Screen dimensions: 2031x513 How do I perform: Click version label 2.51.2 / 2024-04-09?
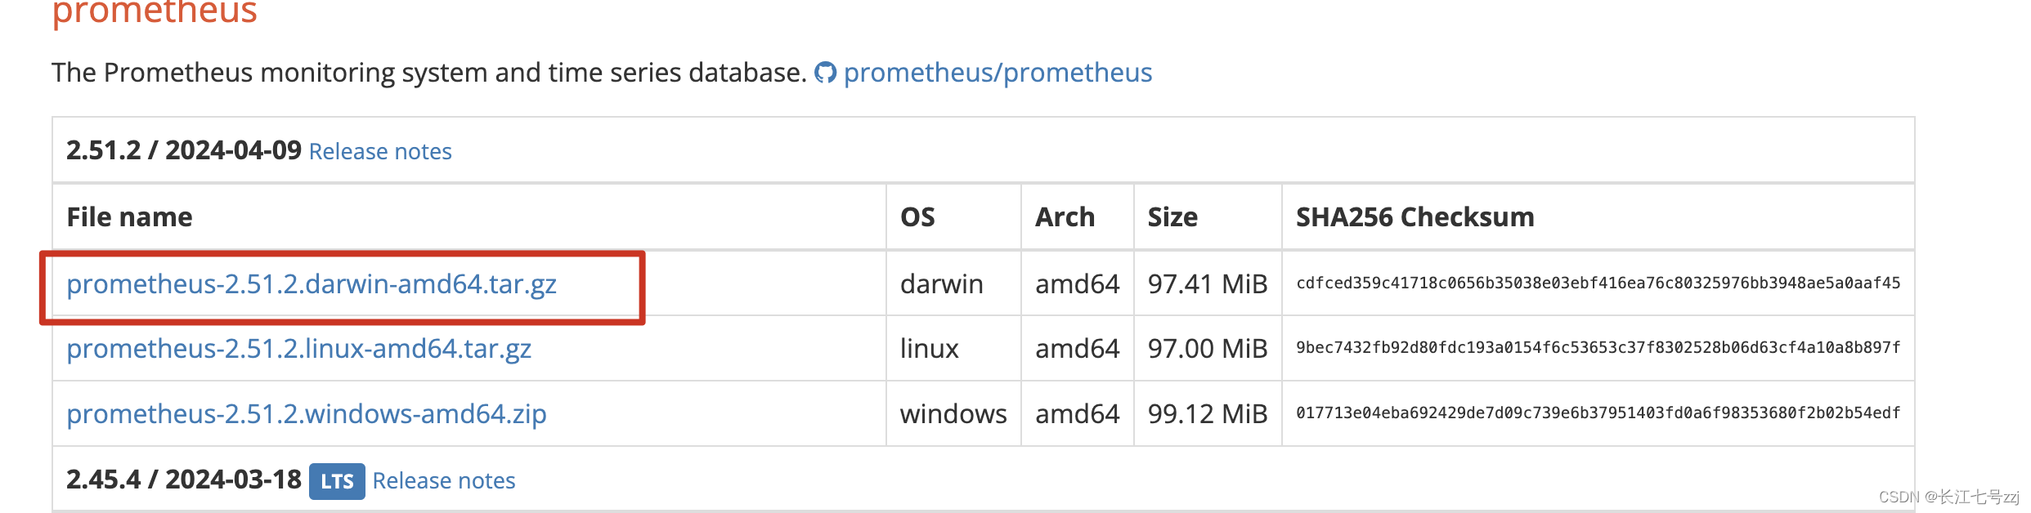[x=183, y=150]
